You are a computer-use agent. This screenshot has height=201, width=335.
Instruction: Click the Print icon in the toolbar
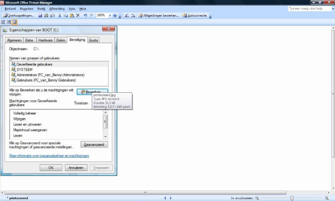coord(46,15)
